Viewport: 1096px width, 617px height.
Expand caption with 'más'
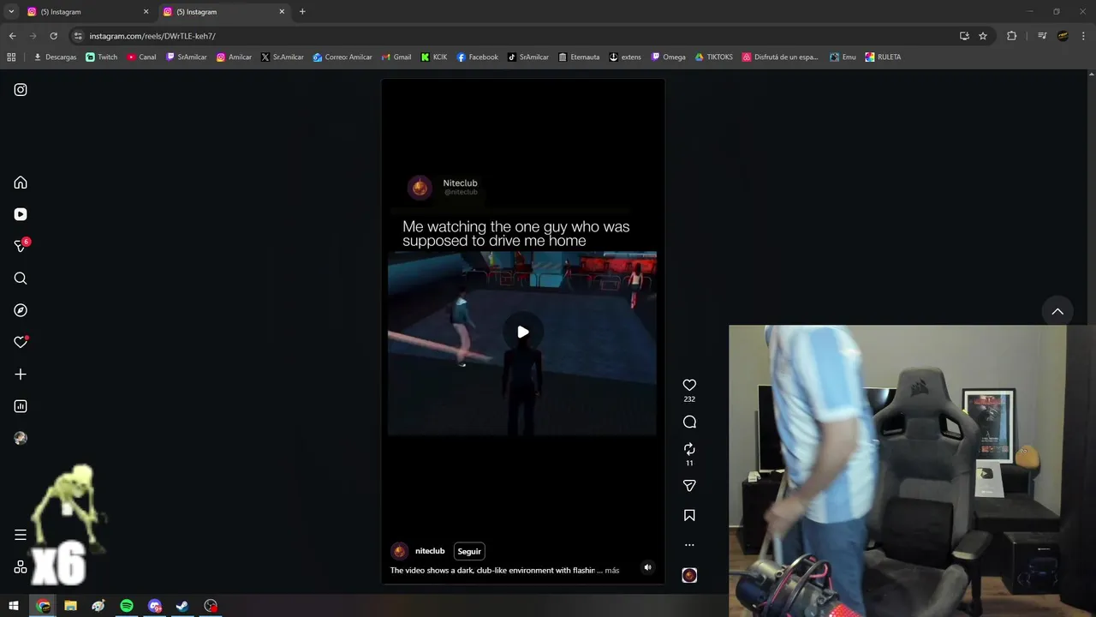(x=611, y=571)
